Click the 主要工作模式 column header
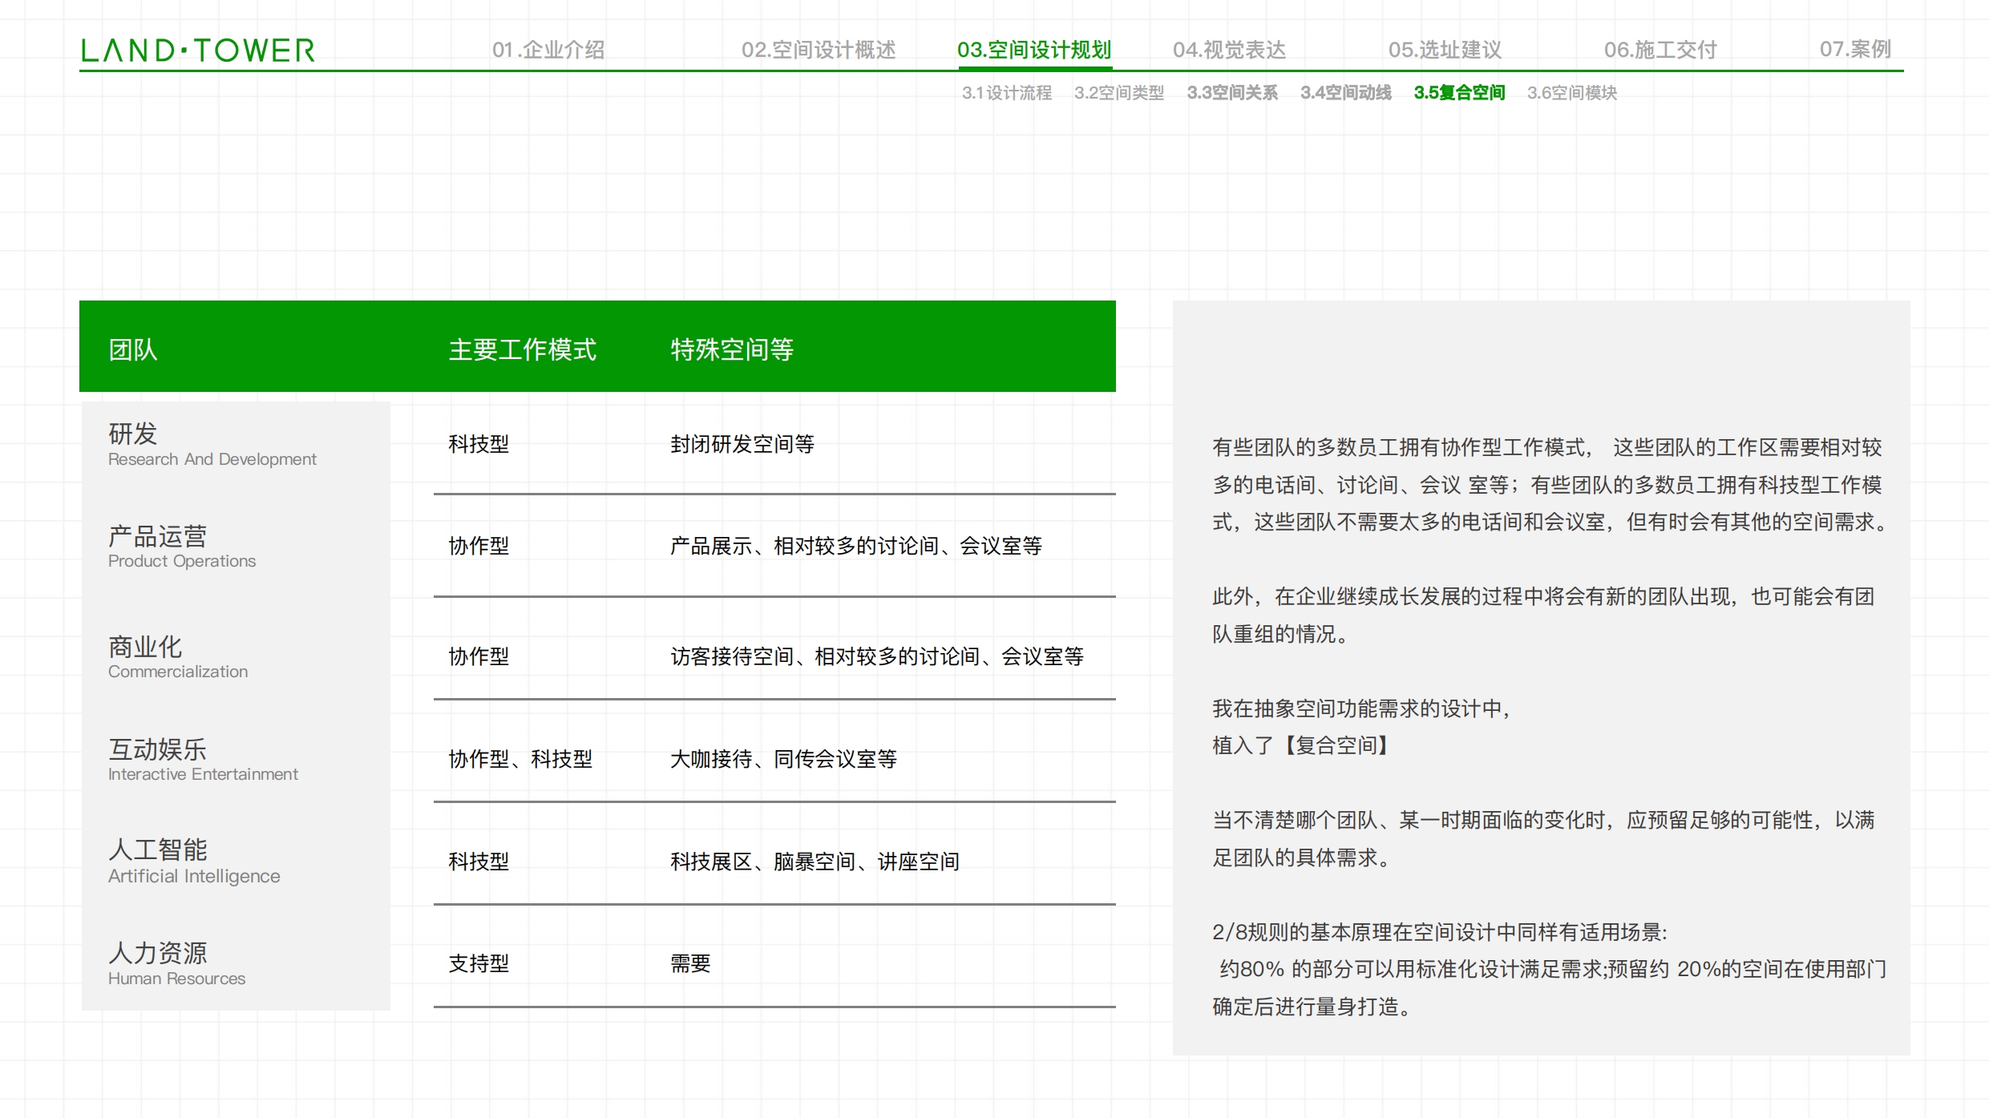 pos(522,349)
